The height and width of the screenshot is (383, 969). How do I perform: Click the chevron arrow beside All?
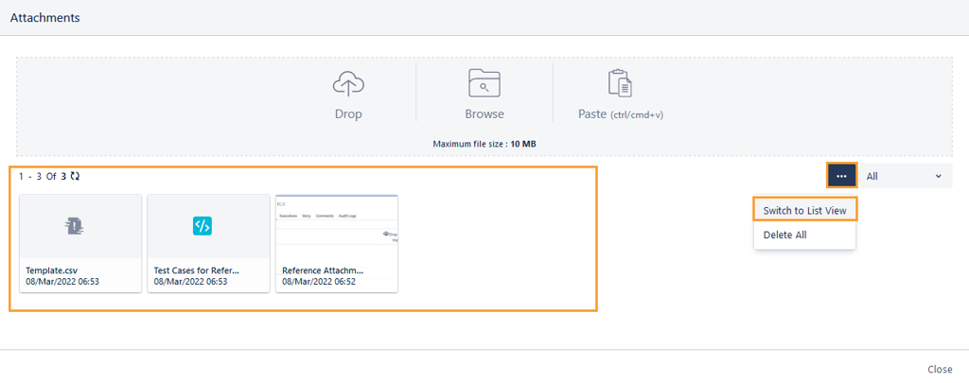(938, 176)
